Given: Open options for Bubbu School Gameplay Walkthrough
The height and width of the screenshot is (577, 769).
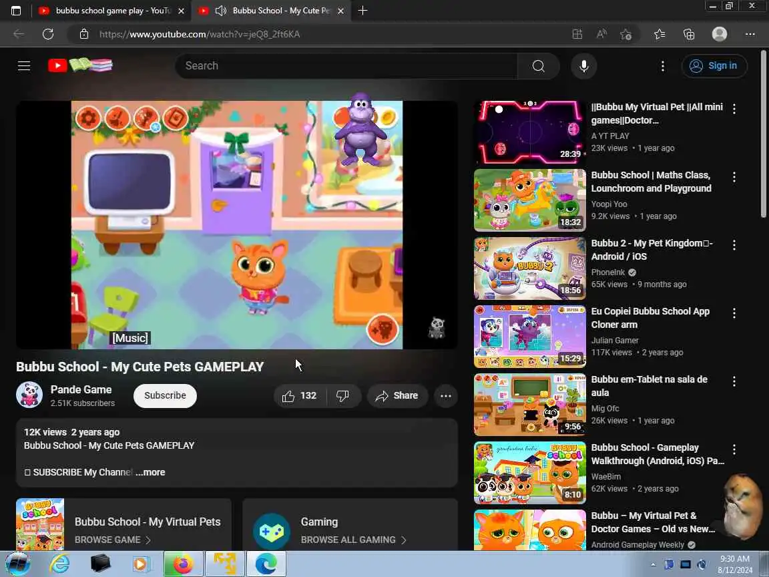Looking at the screenshot, I should click(x=734, y=449).
